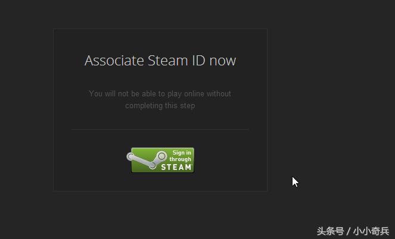Click the Steam piston logo icon
The width and height of the screenshot is (395, 239).
click(x=147, y=160)
